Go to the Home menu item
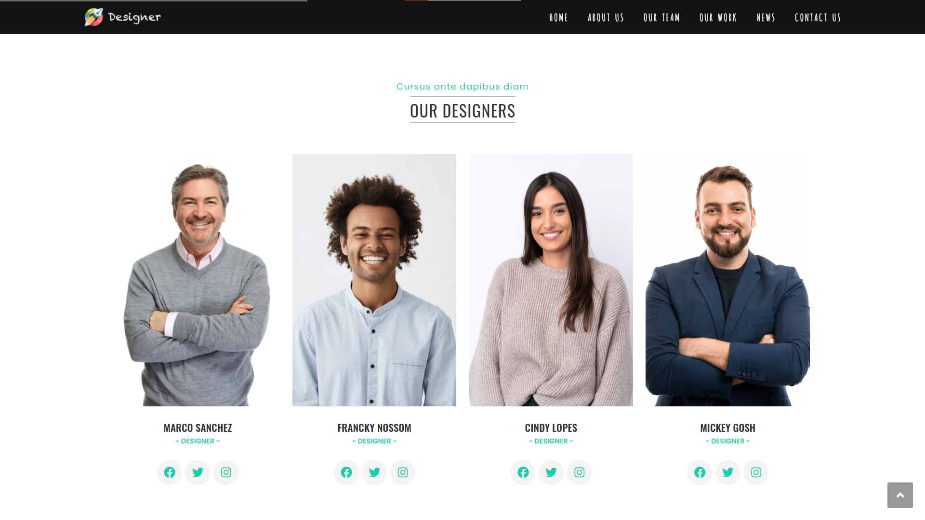The image size is (925, 520). (558, 18)
